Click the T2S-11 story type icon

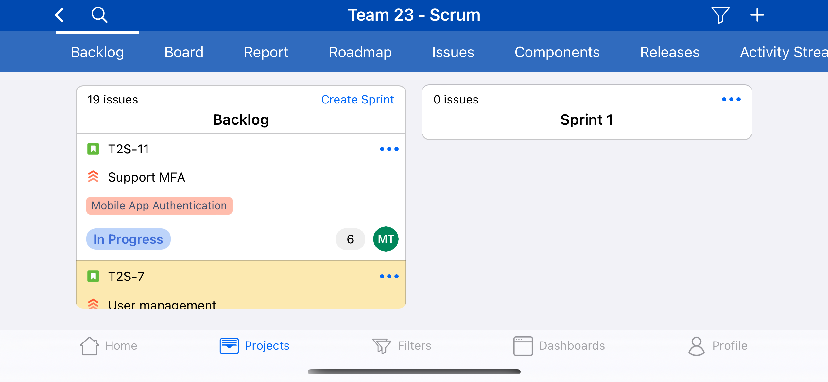pos(93,149)
